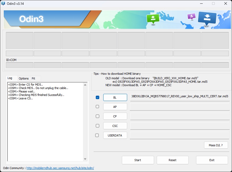Click the Odin3 logo text in banner
The image size is (232, 172).
[31, 19]
